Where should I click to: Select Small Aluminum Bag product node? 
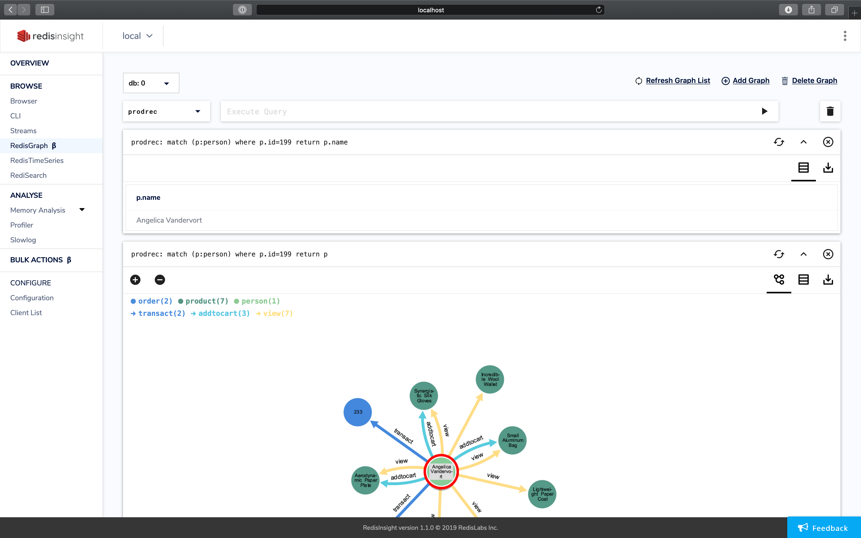[512, 440]
